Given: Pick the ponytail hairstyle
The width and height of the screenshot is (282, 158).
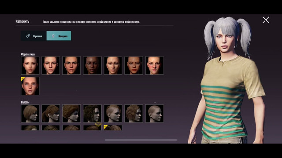Looking at the screenshot, I should tap(51, 114).
